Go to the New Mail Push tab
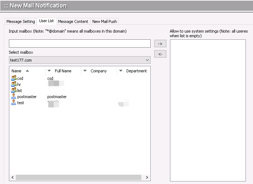This screenshot has width=253, height=184. (104, 21)
